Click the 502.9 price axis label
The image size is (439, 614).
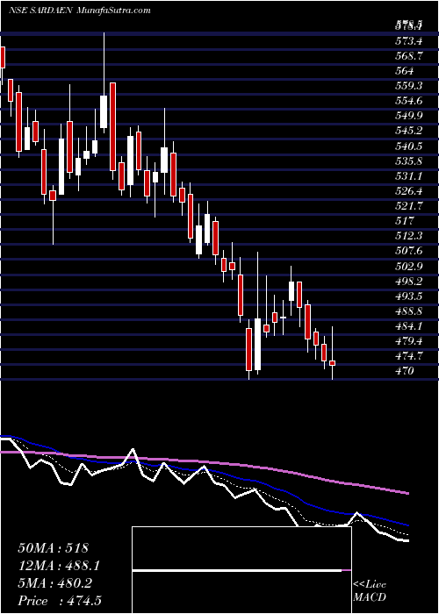[x=409, y=266]
